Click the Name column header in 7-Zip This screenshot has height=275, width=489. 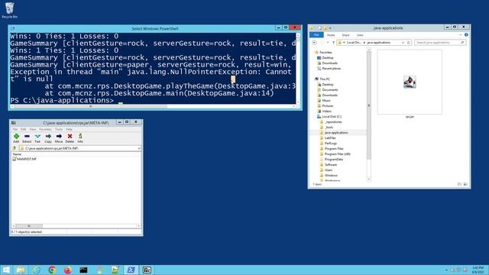tap(17, 154)
